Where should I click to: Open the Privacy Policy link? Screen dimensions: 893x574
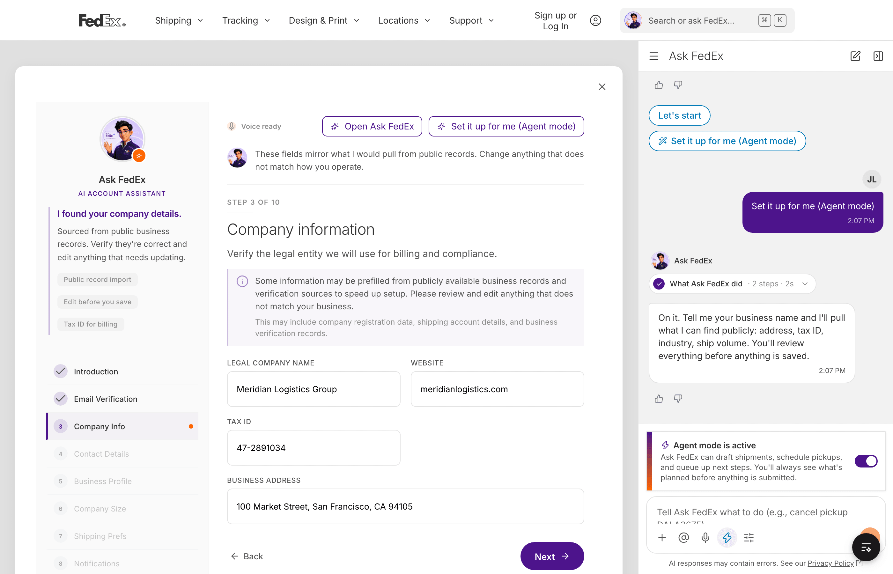tap(830, 563)
